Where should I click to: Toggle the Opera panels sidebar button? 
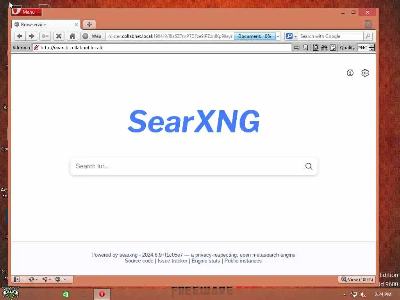[17, 279]
